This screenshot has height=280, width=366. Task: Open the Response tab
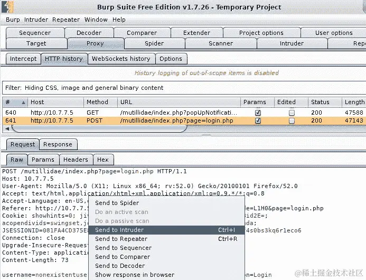[x=58, y=144]
